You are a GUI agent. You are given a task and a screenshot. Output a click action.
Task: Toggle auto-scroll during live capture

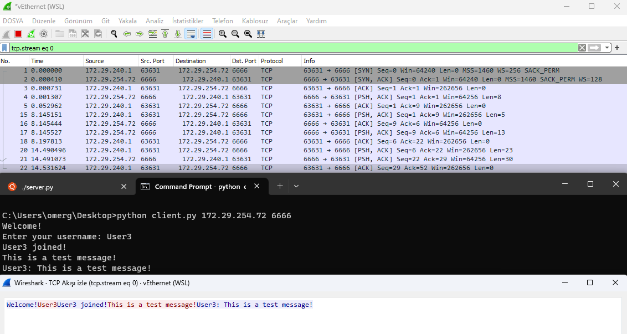click(191, 34)
